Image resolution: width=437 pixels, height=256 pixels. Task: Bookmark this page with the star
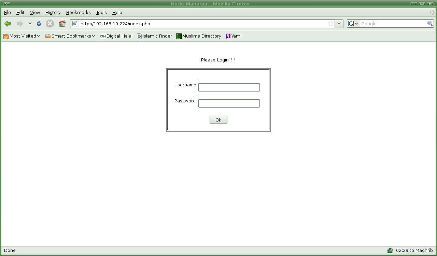pyautogui.click(x=330, y=24)
